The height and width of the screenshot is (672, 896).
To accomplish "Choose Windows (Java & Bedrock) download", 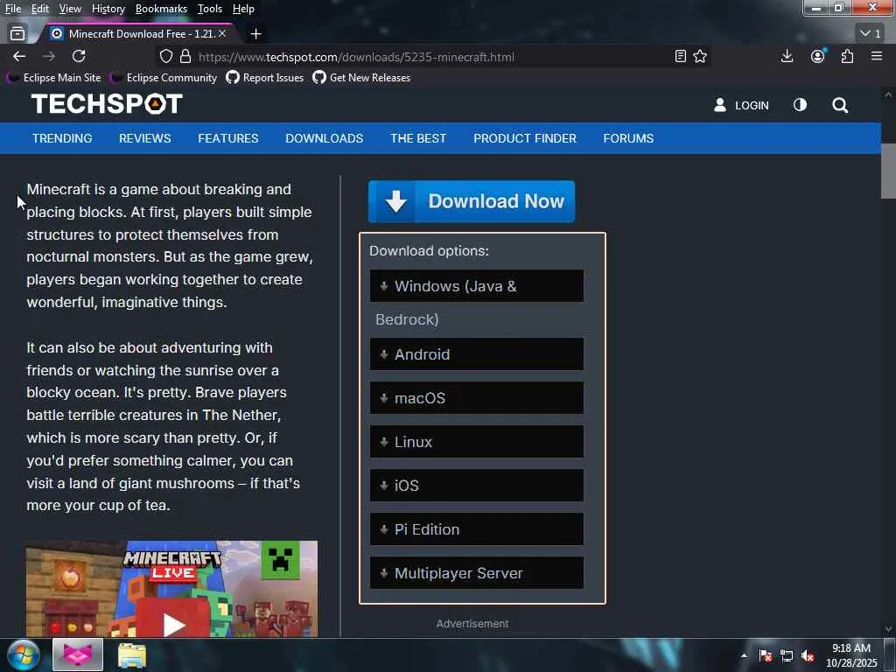I will click(x=477, y=286).
